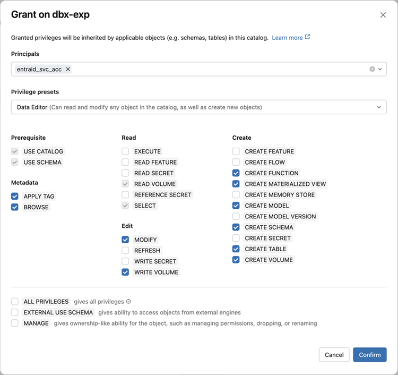Enable the CREATE FLOW checkbox
The height and width of the screenshot is (375, 398).
click(236, 162)
